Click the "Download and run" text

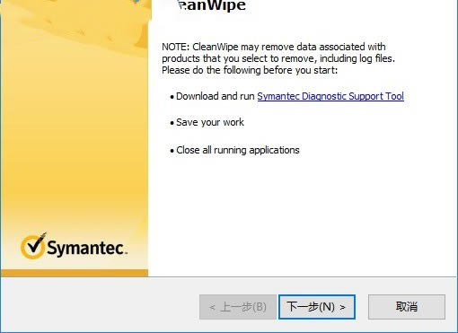[x=216, y=96]
